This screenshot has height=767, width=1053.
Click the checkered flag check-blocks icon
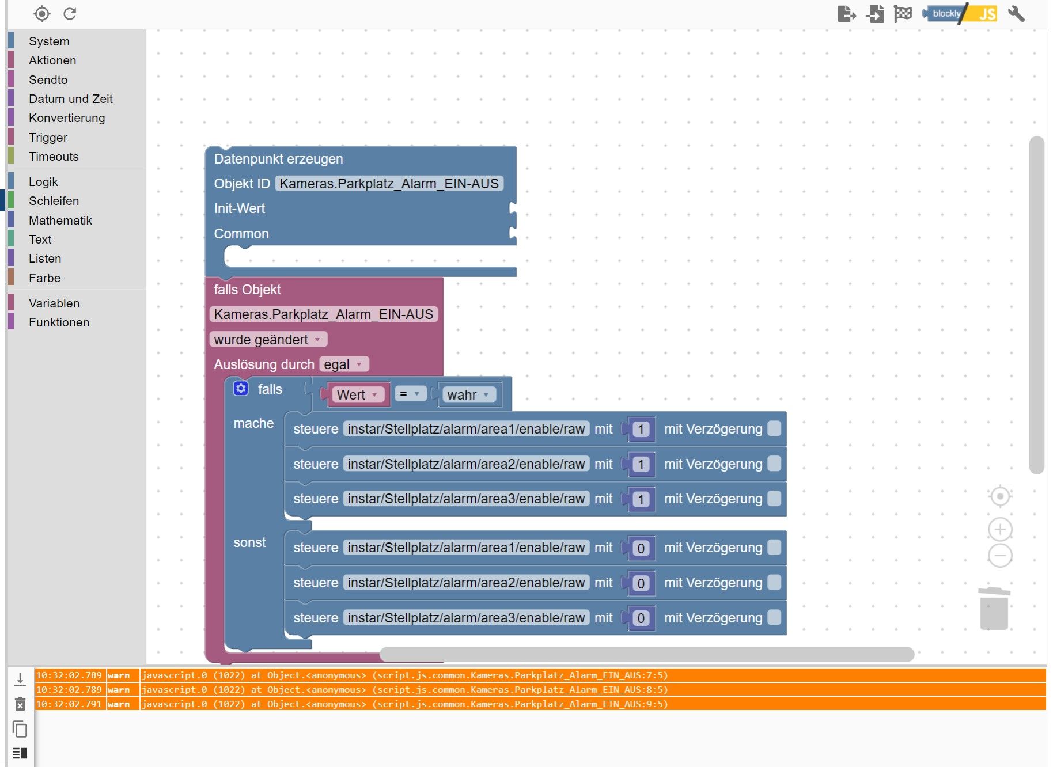click(903, 13)
